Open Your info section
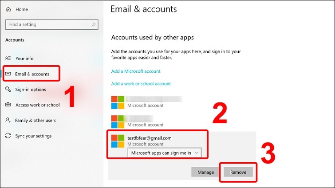 point(24,59)
